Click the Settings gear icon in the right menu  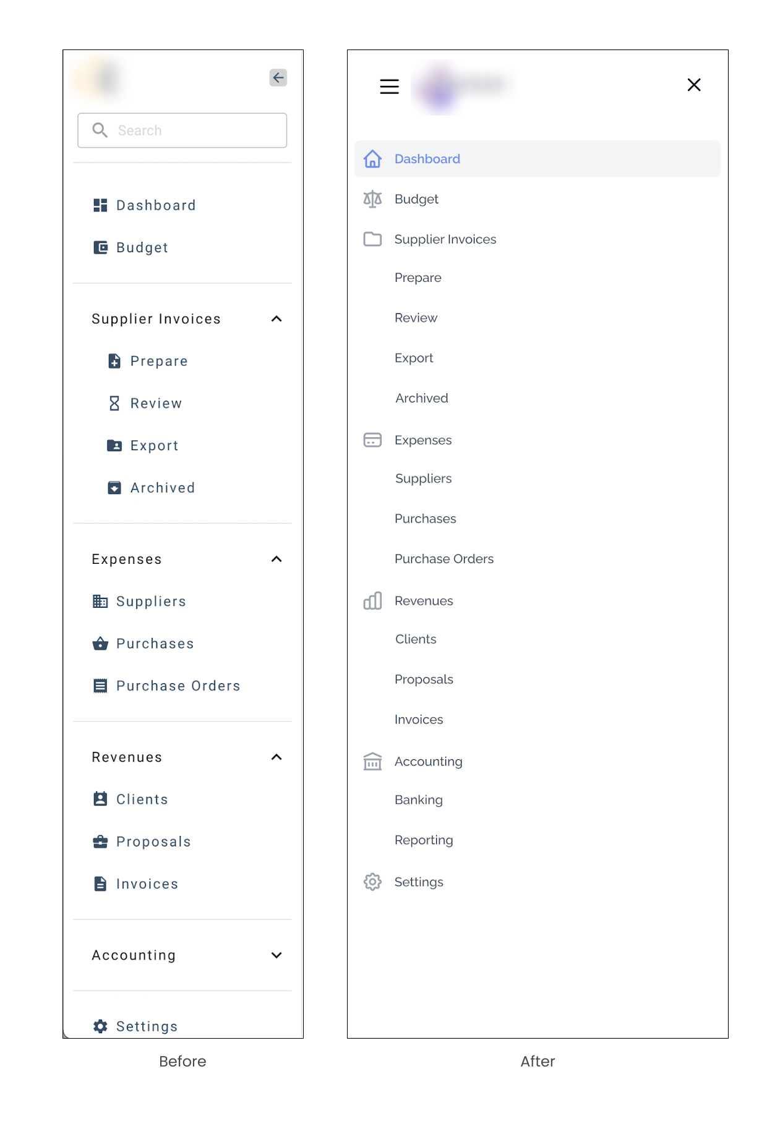coord(372,882)
